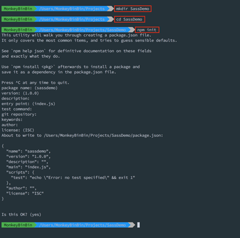The image size is (240, 238).
Task: Click the green MonkeyBinBin segment on last prompt
Action: coord(18,225)
